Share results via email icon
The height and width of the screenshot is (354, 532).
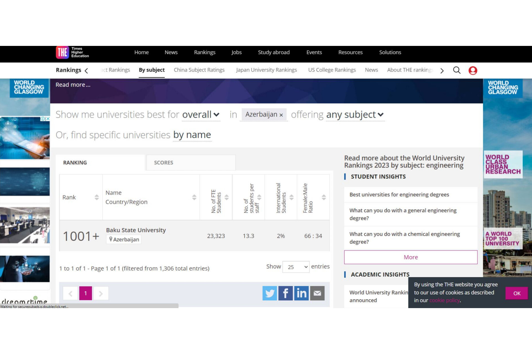317,293
